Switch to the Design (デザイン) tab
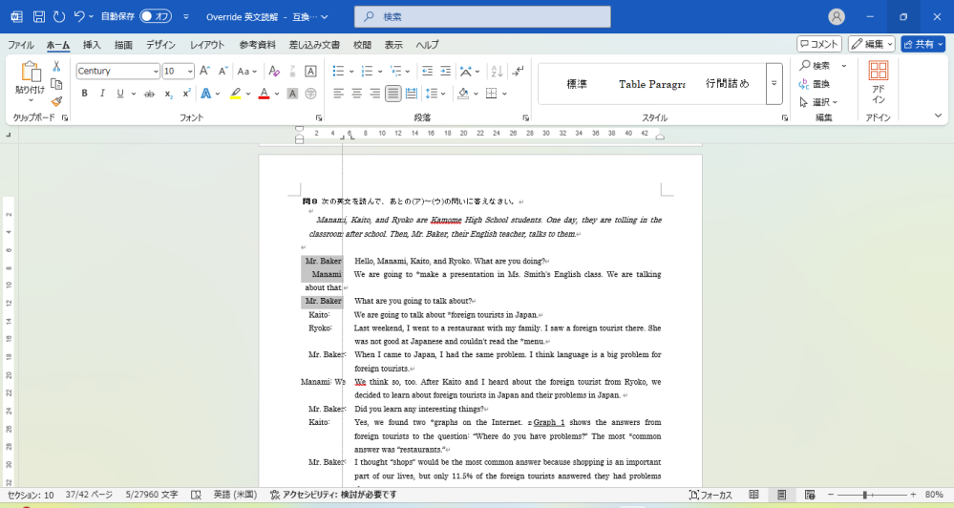The height and width of the screenshot is (508, 954). pyautogui.click(x=160, y=45)
